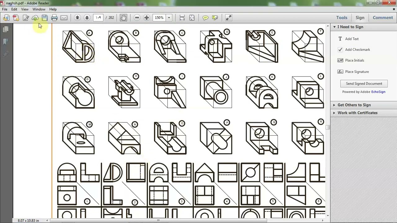This screenshot has height=223, width=397.
Task: Switch to read mode expand icon
Action: click(x=229, y=18)
